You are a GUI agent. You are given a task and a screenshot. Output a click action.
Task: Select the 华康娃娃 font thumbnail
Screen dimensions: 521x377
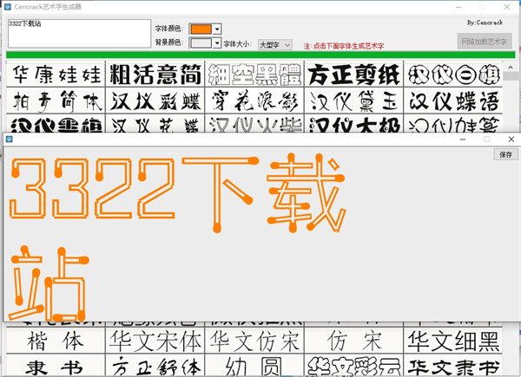pyautogui.click(x=56, y=74)
